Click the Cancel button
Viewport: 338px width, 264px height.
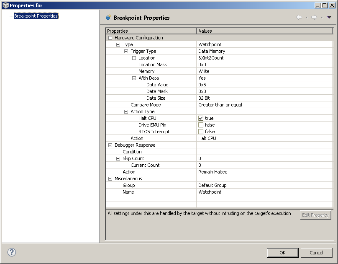point(316,253)
